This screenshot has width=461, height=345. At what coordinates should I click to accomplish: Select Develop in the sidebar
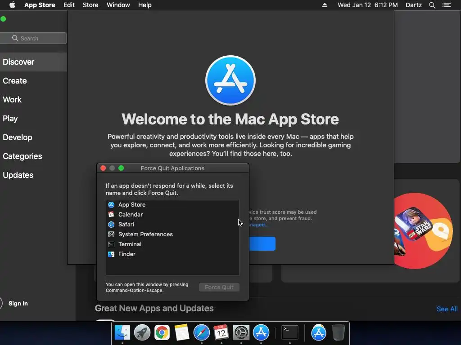pyautogui.click(x=33, y=137)
